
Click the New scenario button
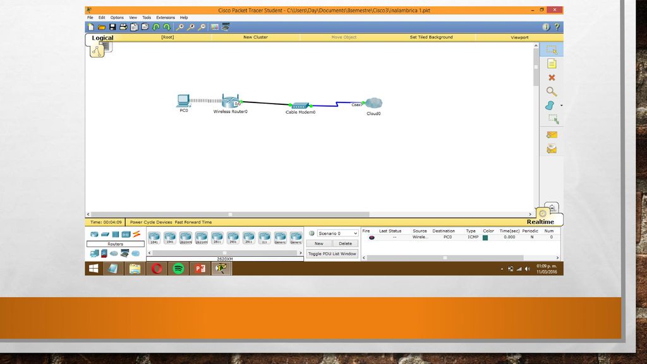coord(319,243)
